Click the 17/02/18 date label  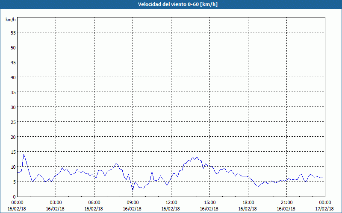pyautogui.click(x=324, y=209)
